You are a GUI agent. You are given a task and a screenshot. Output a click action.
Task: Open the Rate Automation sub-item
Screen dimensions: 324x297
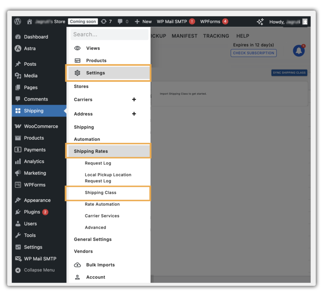[x=102, y=204]
